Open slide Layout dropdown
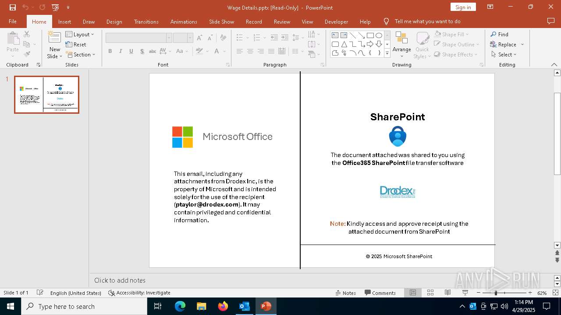The width and height of the screenshot is (561, 315). click(x=80, y=34)
